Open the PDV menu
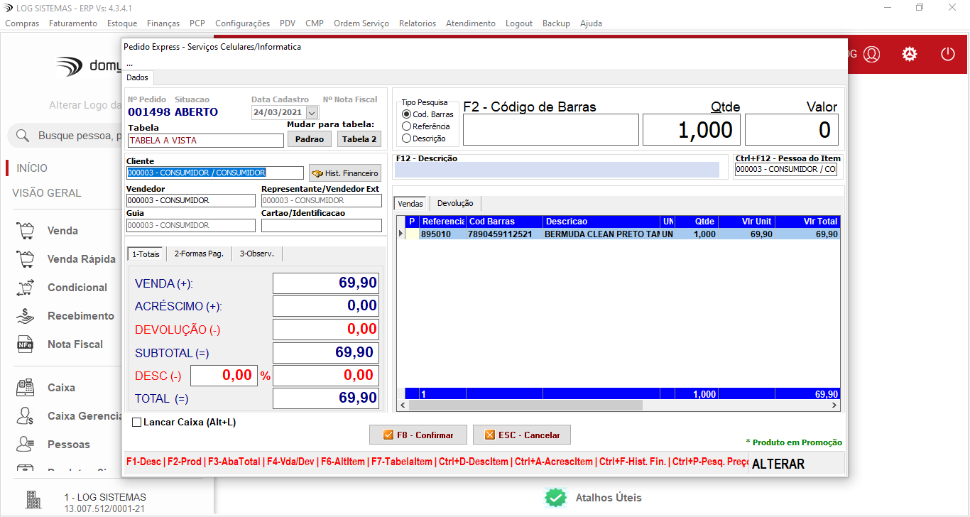 tap(288, 23)
